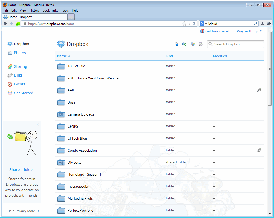Click the Upload file icon
Screen dimensions: 274x218
tap(176, 44)
